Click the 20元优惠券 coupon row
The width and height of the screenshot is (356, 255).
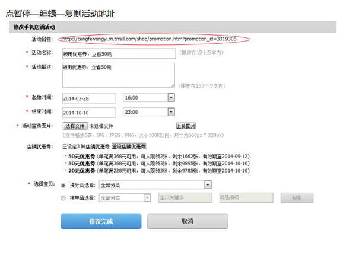pyautogui.click(x=158, y=171)
